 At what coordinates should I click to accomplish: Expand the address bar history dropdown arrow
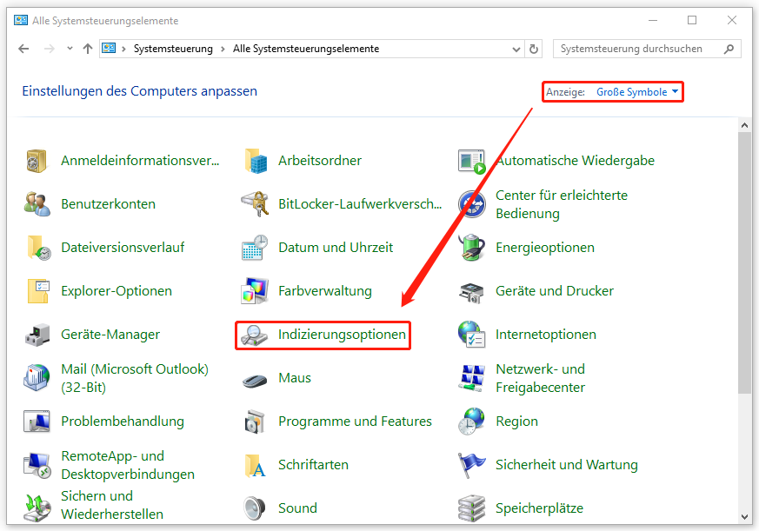[x=517, y=50]
